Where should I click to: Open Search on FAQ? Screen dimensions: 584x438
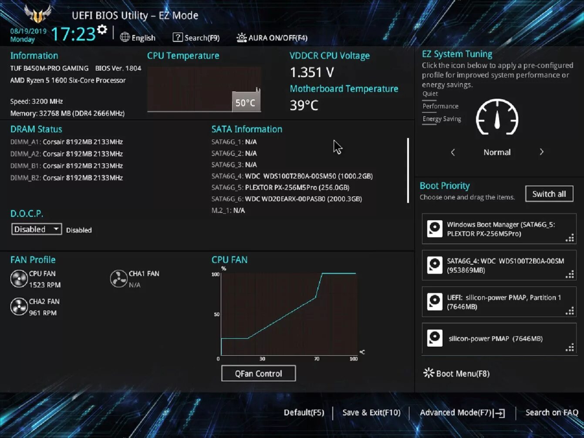click(552, 413)
